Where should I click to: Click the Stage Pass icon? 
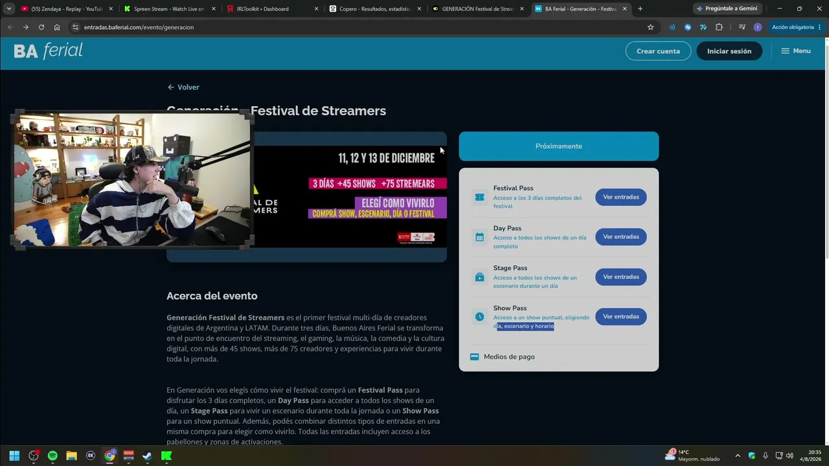pos(479,277)
